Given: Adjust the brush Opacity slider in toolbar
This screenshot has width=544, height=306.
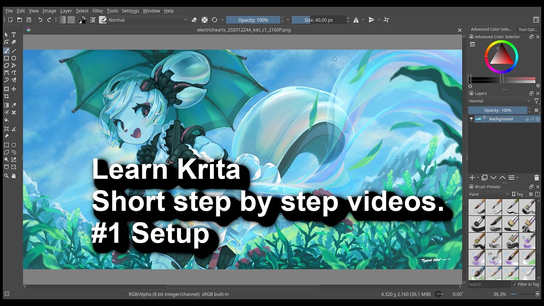Looking at the screenshot, I should click(253, 20).
